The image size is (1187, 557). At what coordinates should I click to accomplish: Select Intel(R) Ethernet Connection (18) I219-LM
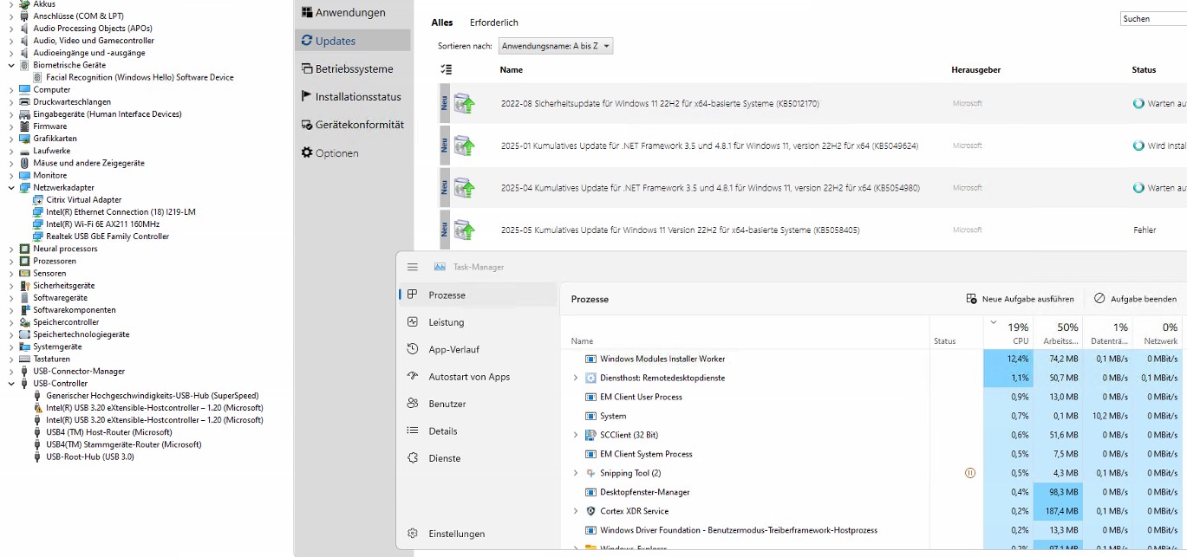click(121, 211)
